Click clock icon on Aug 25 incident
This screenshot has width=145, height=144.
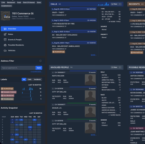(131, 9)
